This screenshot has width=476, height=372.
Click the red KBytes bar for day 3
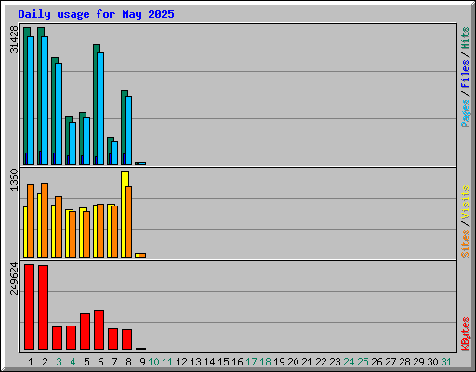point(57,338)
